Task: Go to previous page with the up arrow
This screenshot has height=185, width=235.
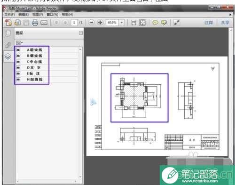Action: [x=56, y=23]
